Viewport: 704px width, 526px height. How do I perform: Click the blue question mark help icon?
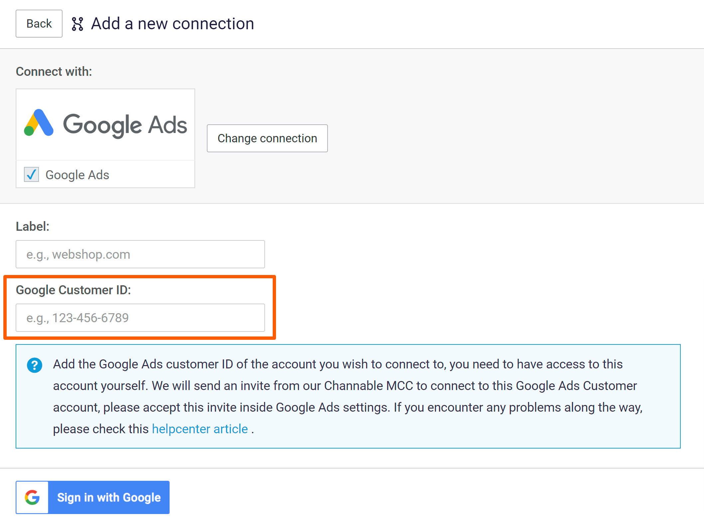point(35,365)
